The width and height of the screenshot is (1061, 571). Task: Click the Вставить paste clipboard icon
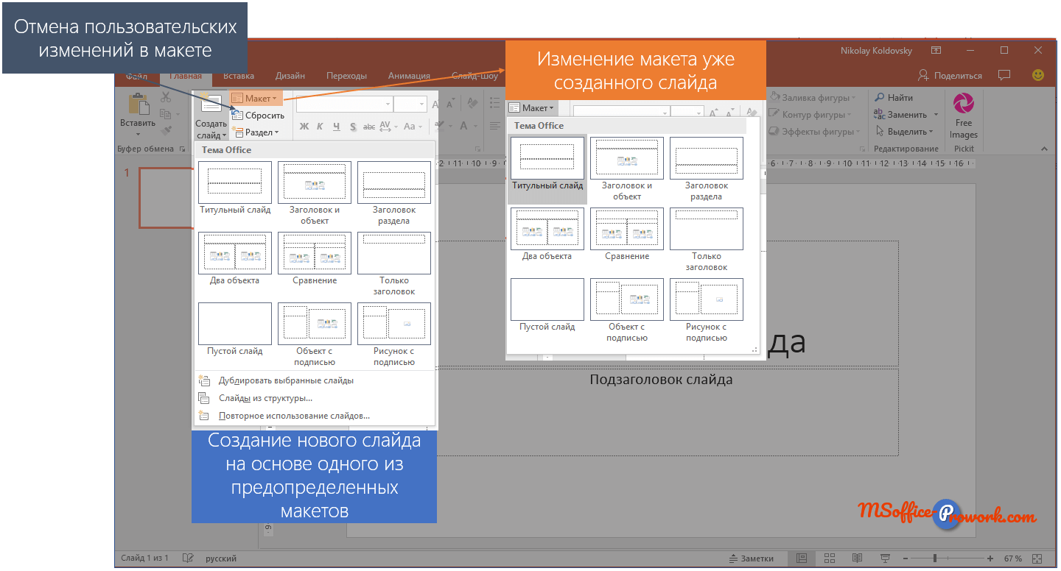pyautogui.click(x=138, y=104)
